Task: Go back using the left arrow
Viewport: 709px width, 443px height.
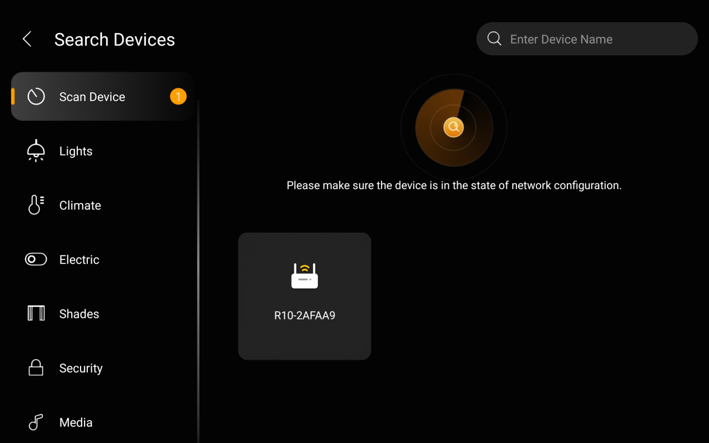Action: 27,39
